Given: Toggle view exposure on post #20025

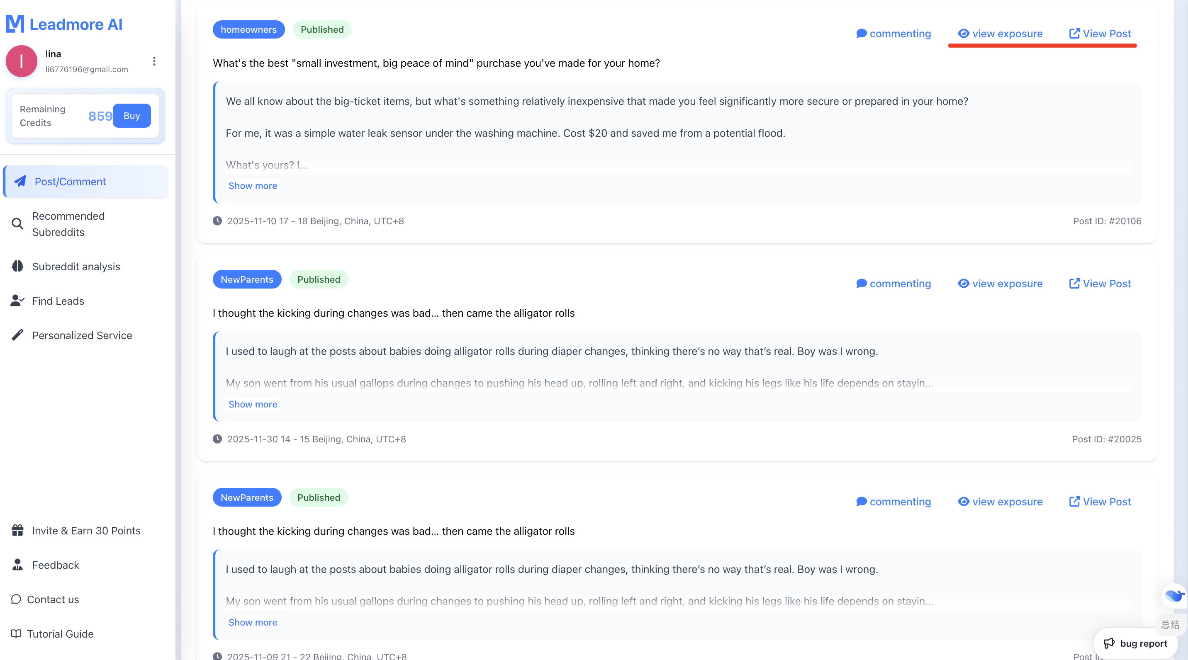Looking at the screenshot, I should pos(1000,284).
